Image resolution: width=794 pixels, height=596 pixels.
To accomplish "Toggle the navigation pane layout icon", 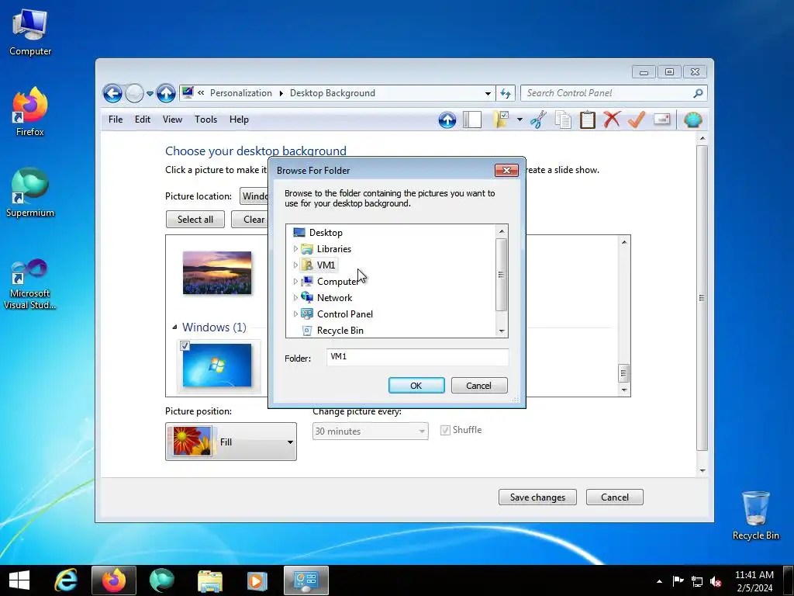I will tap(472, 120).
